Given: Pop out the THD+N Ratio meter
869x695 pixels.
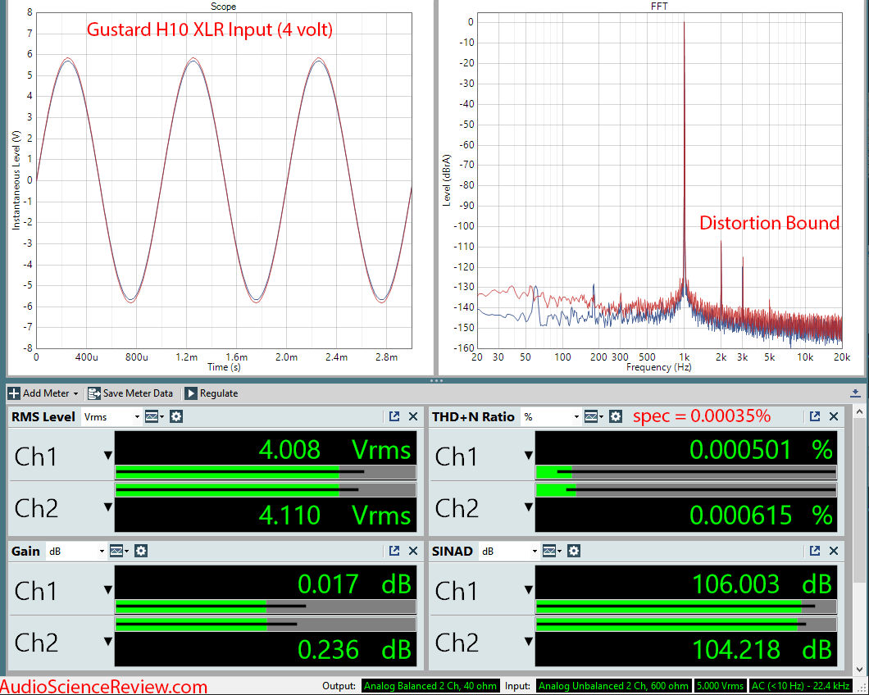Looking at the screenshot, I should click(x=815, y=416).
